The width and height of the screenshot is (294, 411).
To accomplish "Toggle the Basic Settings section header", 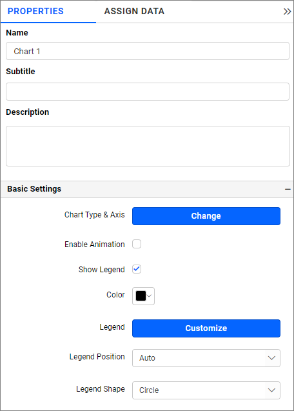I will [x=147, y=189].
